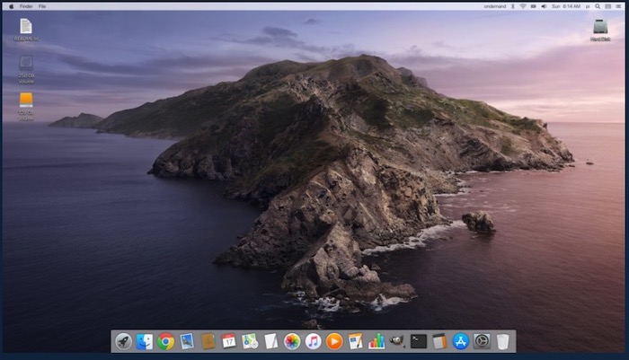Screen dimensions: 629x360
Task: Launch GIMP from the dock
Action: tap(397, 341)
